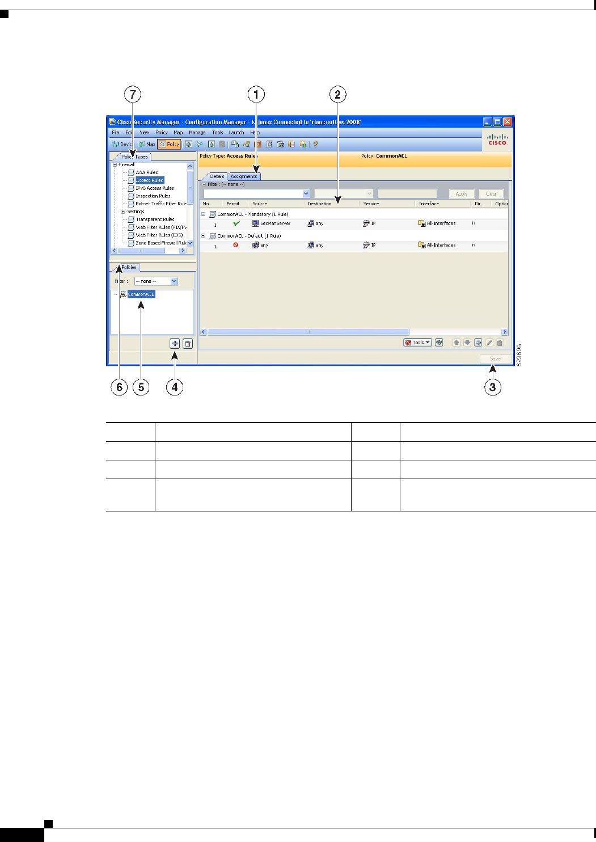The image size is (596, 842).
Task: Collapse CommonACL - Default rule section
Action: (204, 236)
